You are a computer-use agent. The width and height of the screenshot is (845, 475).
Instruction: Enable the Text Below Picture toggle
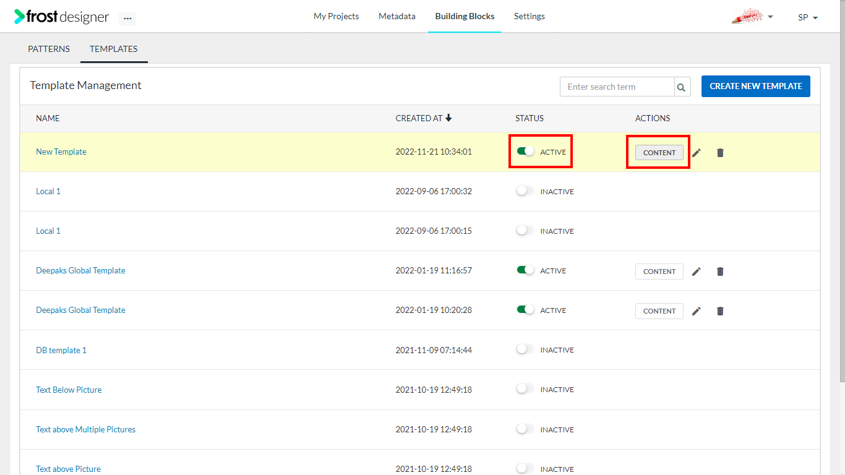(x=525, y=389)
